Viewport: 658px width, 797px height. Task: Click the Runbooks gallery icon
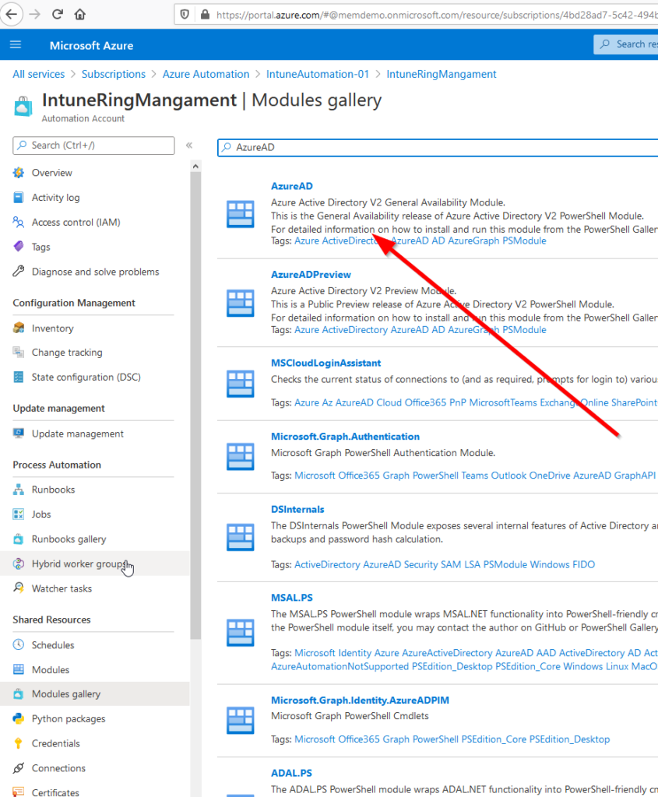pyautogui.click(x=19, y=539)
